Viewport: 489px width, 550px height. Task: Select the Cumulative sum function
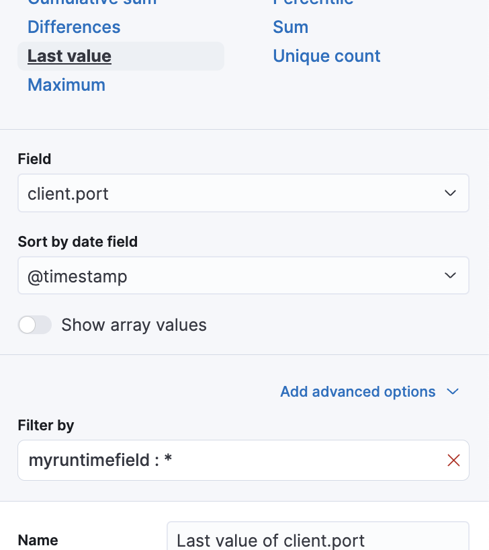tap(91, 2)
